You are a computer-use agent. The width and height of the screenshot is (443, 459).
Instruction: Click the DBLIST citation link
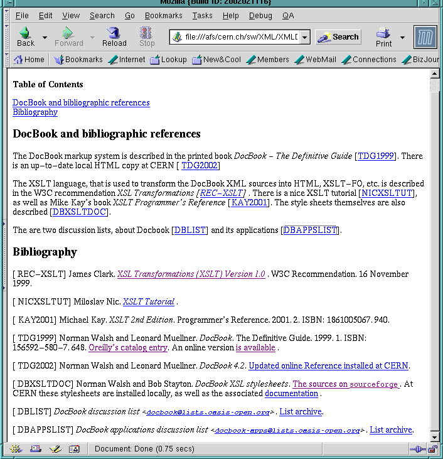pyautogui.click(x=190, y=230)
